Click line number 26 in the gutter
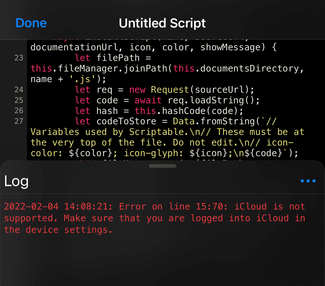The image size is (325, 286). click(x=19, y=111)
